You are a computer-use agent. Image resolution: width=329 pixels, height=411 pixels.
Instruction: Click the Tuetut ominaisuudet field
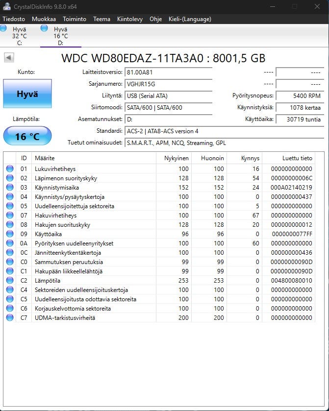coord(225,143)
